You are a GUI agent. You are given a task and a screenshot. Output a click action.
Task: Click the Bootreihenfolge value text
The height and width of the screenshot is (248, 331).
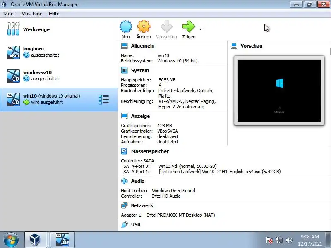pyautogui.click(x=186, y=93)
